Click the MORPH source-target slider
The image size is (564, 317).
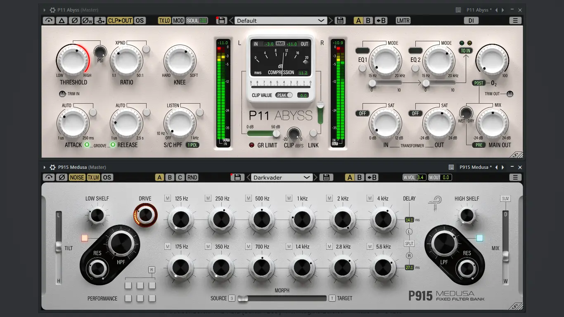(x=283, y=298)
